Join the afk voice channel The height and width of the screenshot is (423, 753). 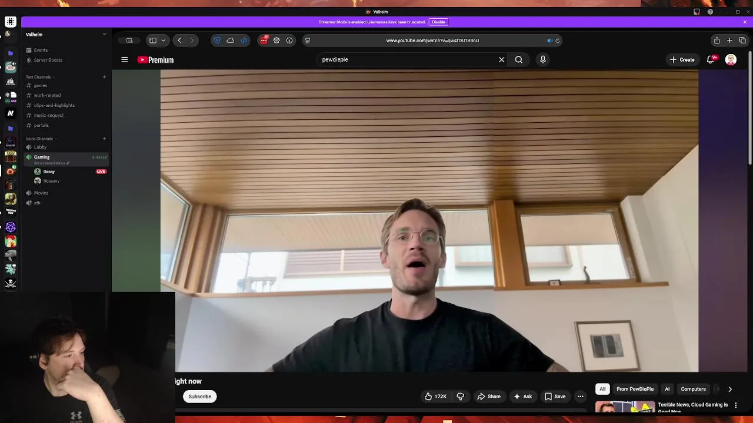37,203
